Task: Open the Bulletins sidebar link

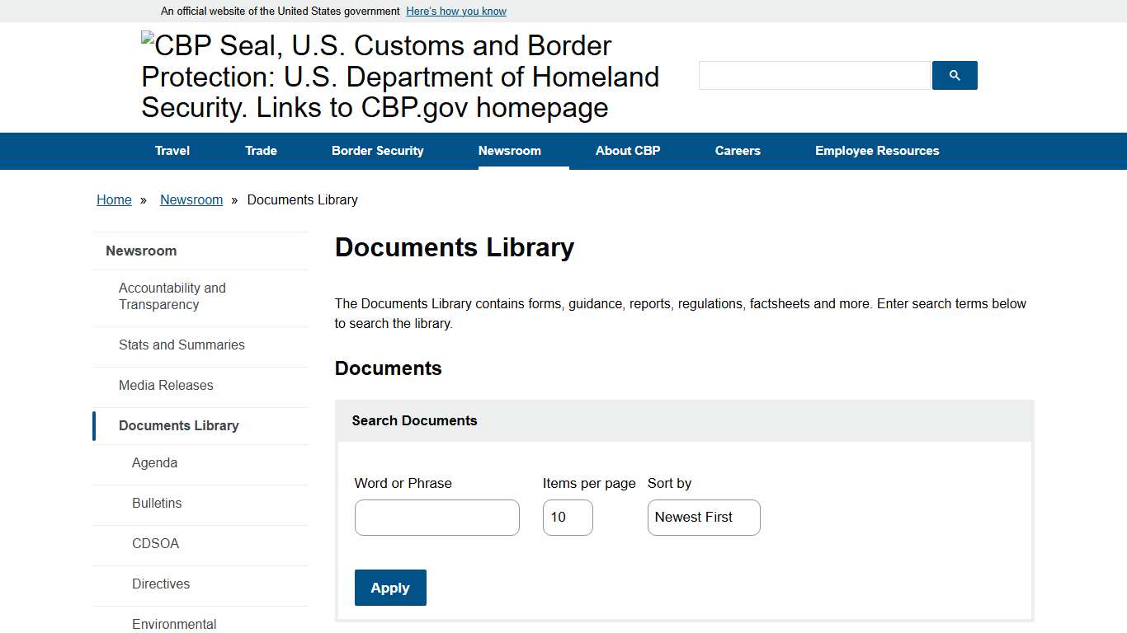Action: (x=156, y=503)
